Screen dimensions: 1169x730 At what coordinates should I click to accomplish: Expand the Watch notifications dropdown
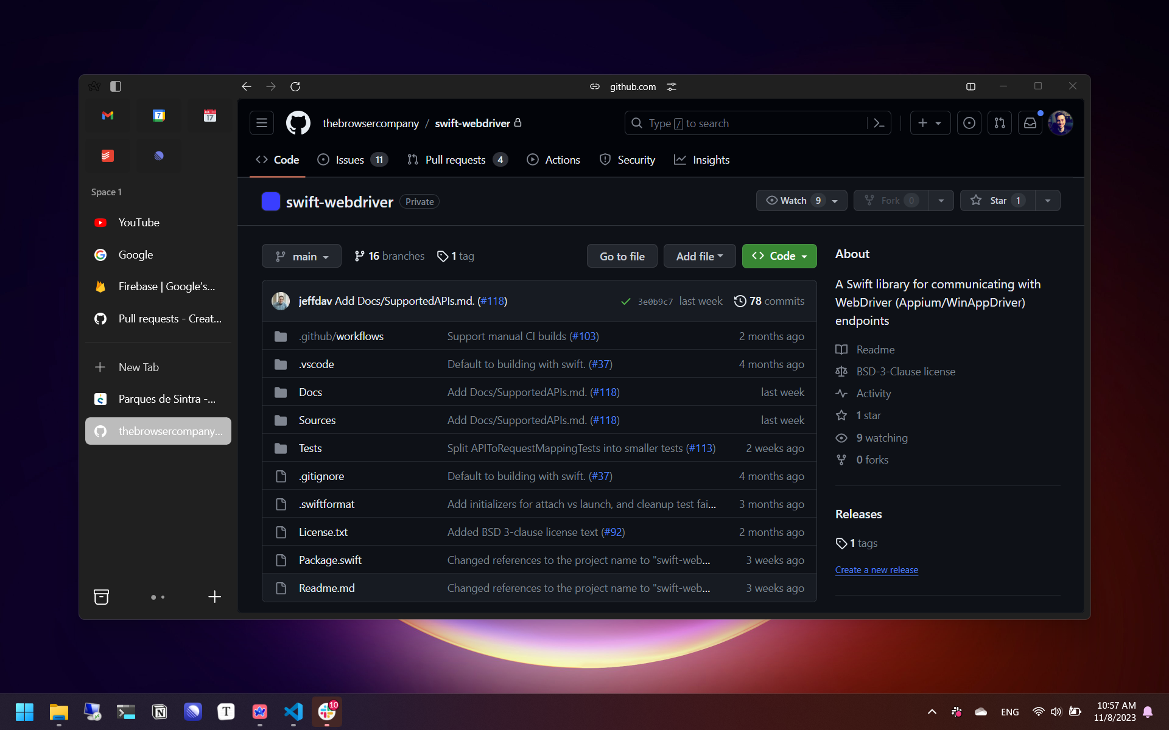pyautogui.click(x=801, y=201)
